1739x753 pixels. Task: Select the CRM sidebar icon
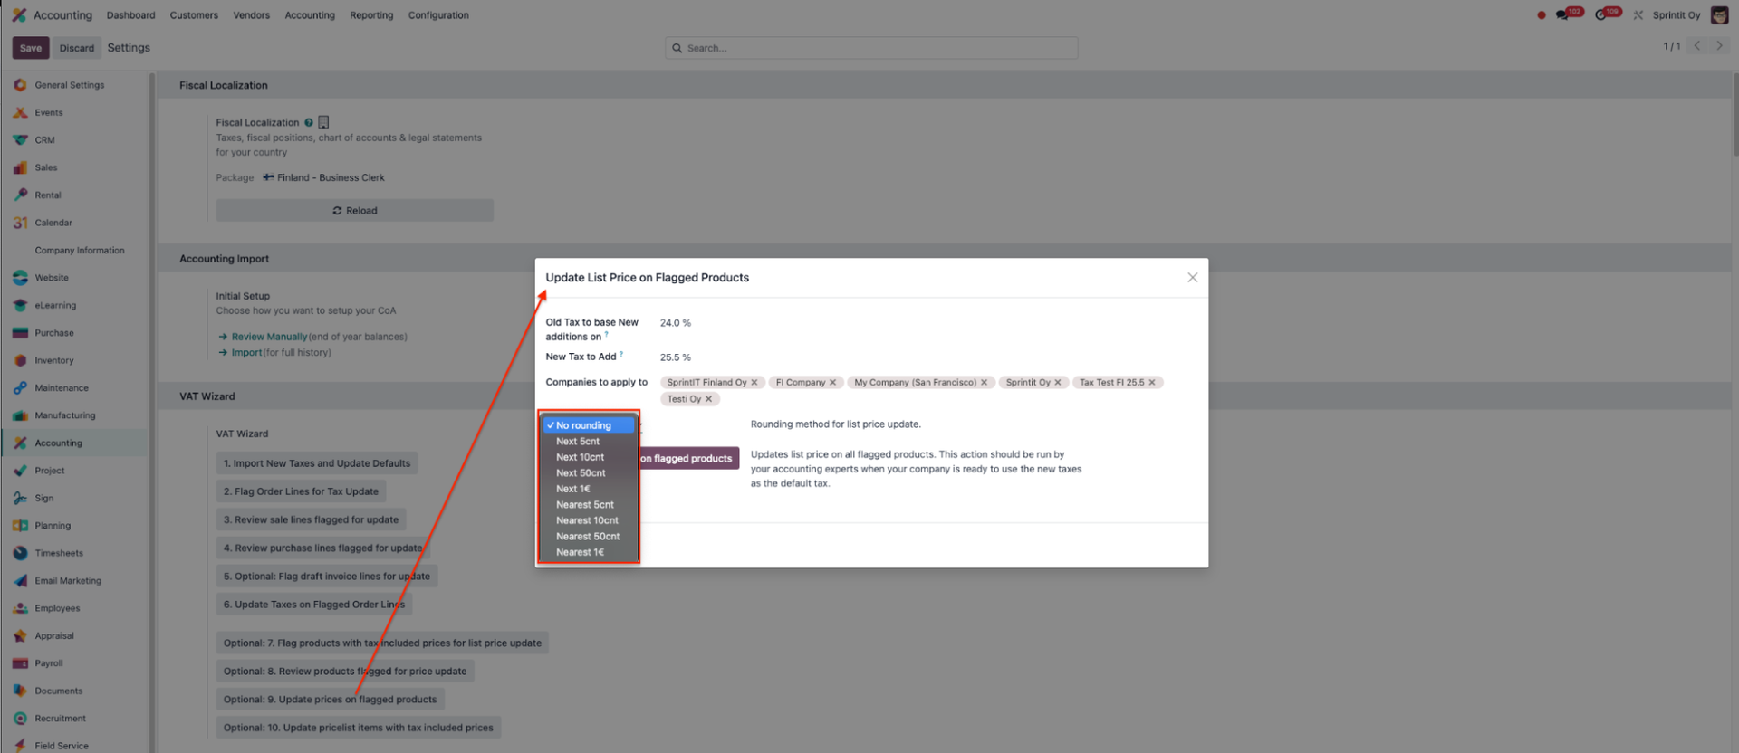pyautogui.click(x=20, y=140)
